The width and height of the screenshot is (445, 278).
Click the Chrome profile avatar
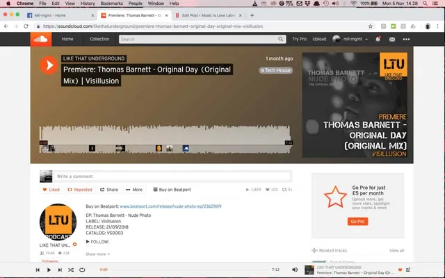click(428, 26)
